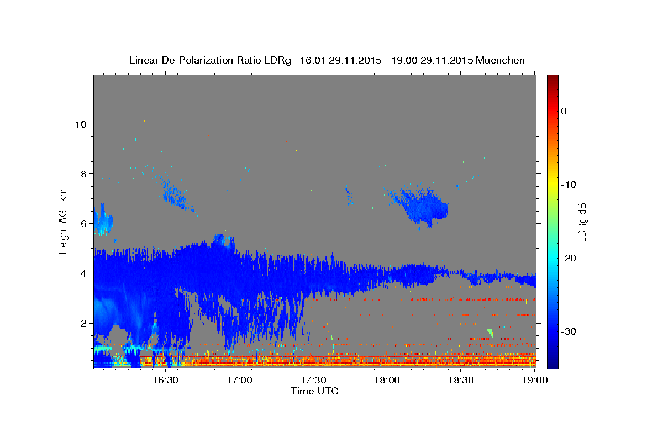
Task: Click the colorbar value '-30'
Action: tap(568, 331)
